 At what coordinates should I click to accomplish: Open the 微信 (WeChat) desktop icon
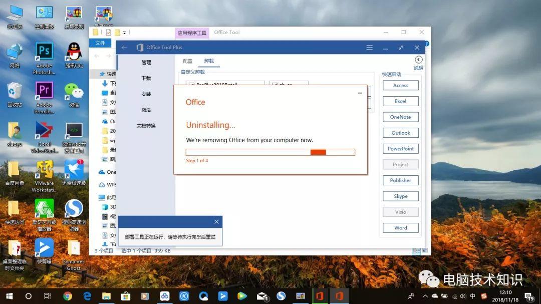coord(74,95)
